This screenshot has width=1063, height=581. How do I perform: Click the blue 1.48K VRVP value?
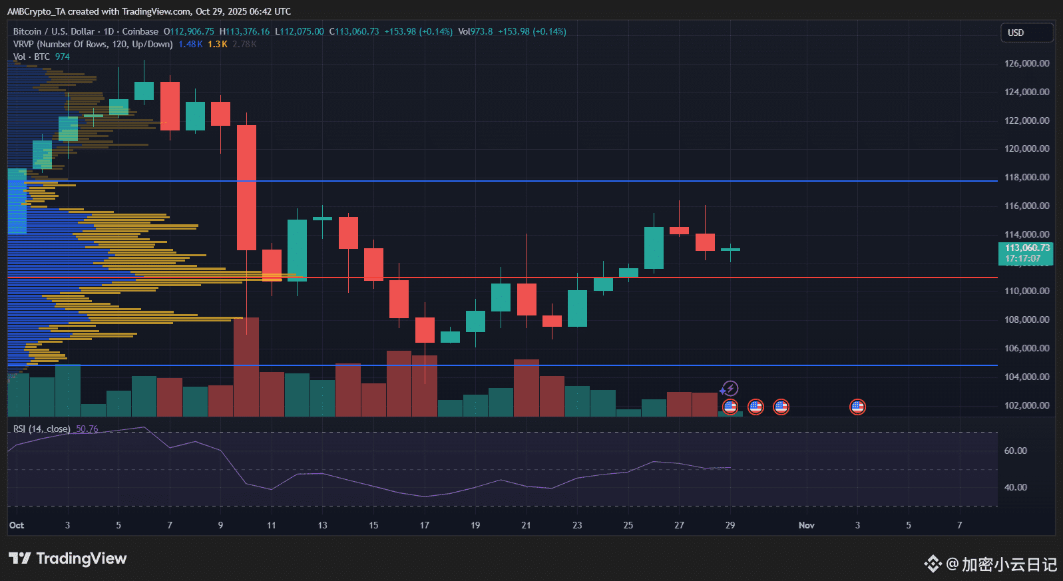(190, 44)
